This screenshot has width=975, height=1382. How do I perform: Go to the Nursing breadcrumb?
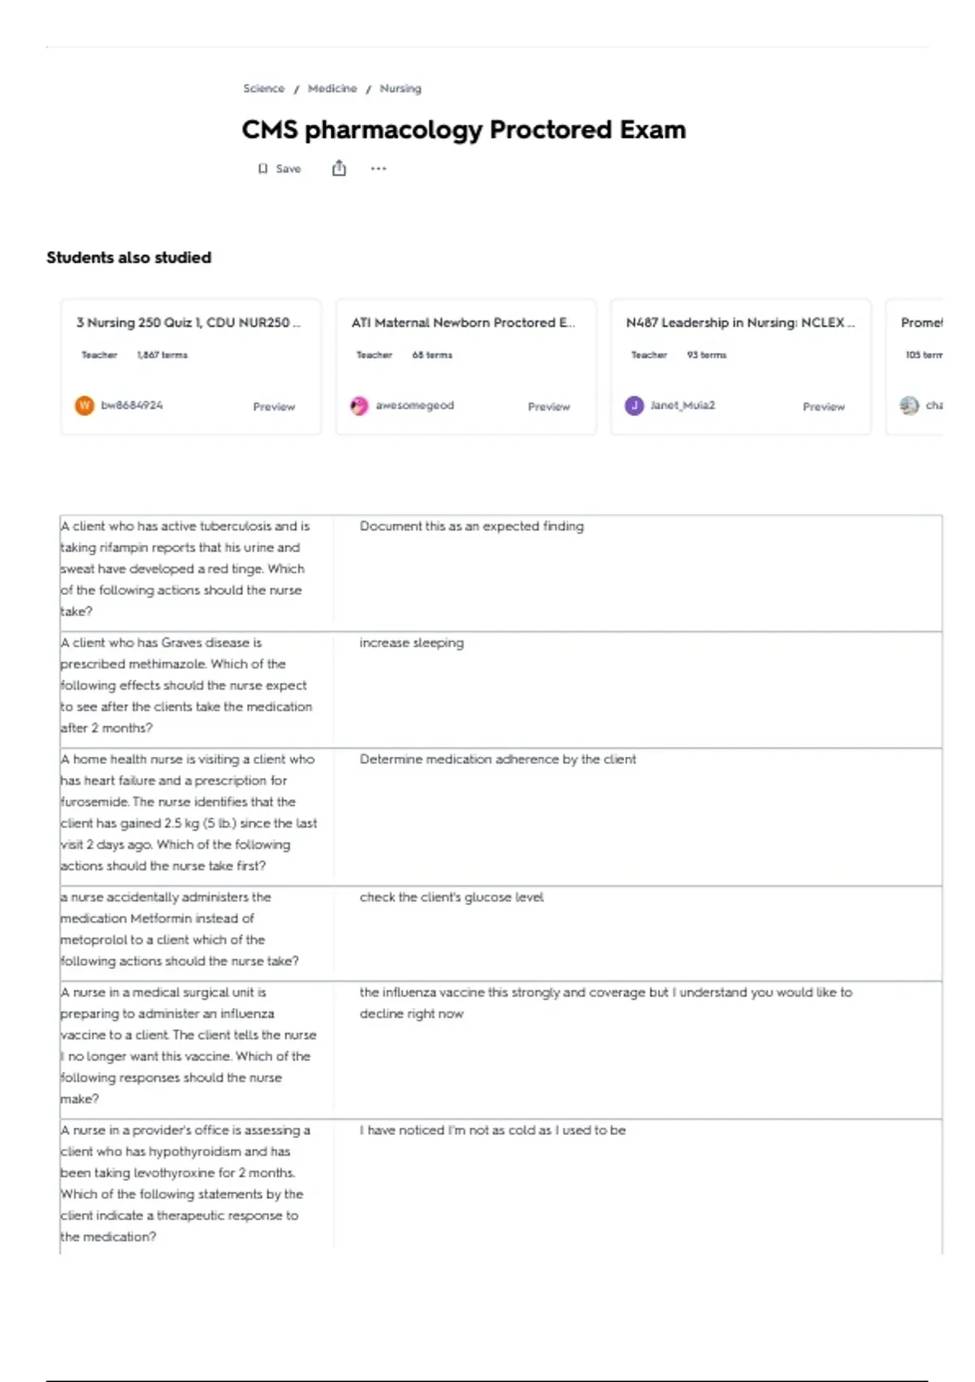pos(401,89)
